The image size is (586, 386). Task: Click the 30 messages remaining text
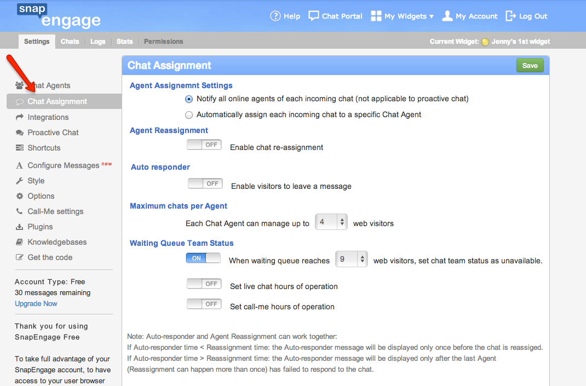pos(53,292)
